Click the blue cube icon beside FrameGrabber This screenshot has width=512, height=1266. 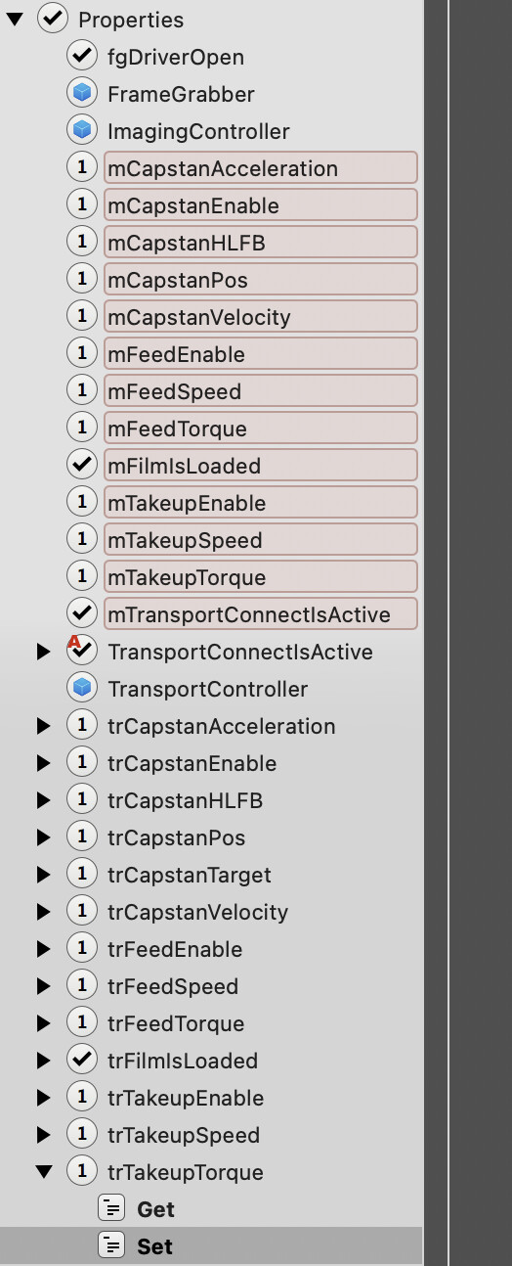(x=82, y=94)
